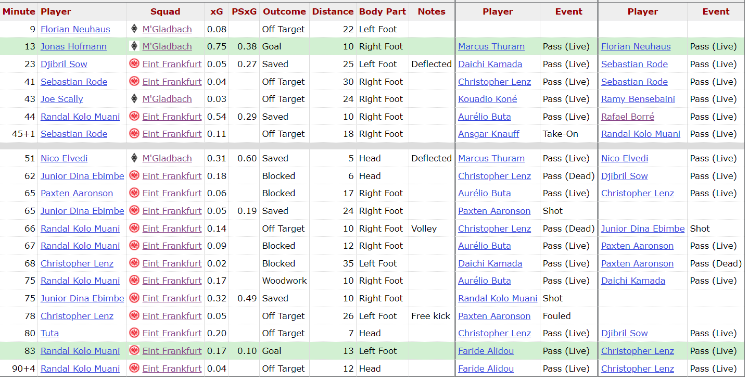Screen dimensions: 748x381
Task: Open Junior Dina Ebimbe second-event link, minute 66
Action: coord(643,228)
